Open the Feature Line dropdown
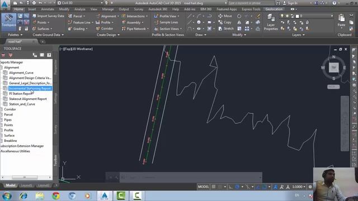 81,22
